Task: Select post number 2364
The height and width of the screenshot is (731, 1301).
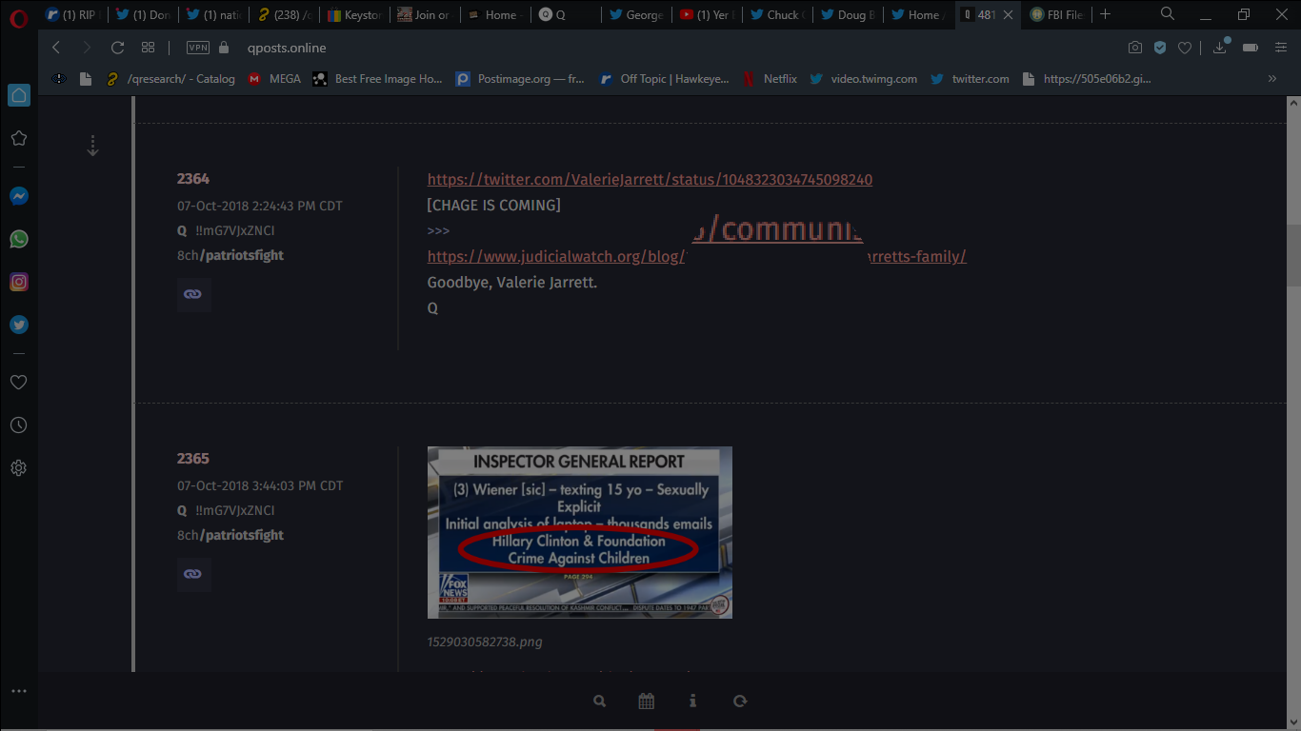Action: [193, 179]
